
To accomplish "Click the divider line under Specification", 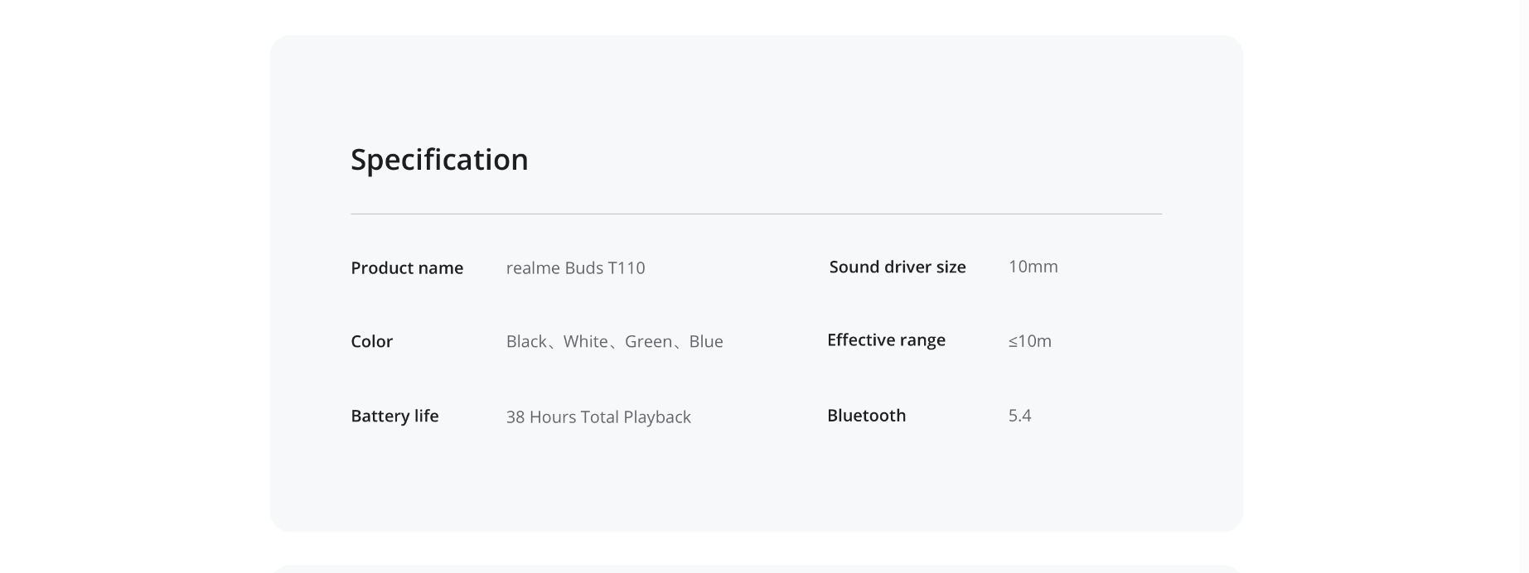I will click(756, 214).
